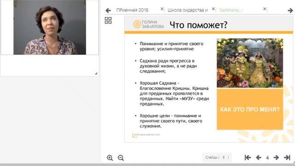Click the bullet starting Хорошие цели
Viewport: 295px width, 166px height.
(171, 121)
